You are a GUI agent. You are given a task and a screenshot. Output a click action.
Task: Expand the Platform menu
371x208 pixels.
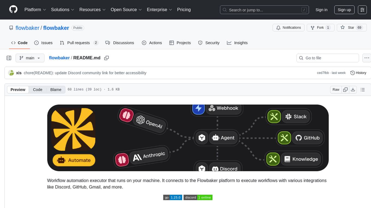(x=35, y=10)
